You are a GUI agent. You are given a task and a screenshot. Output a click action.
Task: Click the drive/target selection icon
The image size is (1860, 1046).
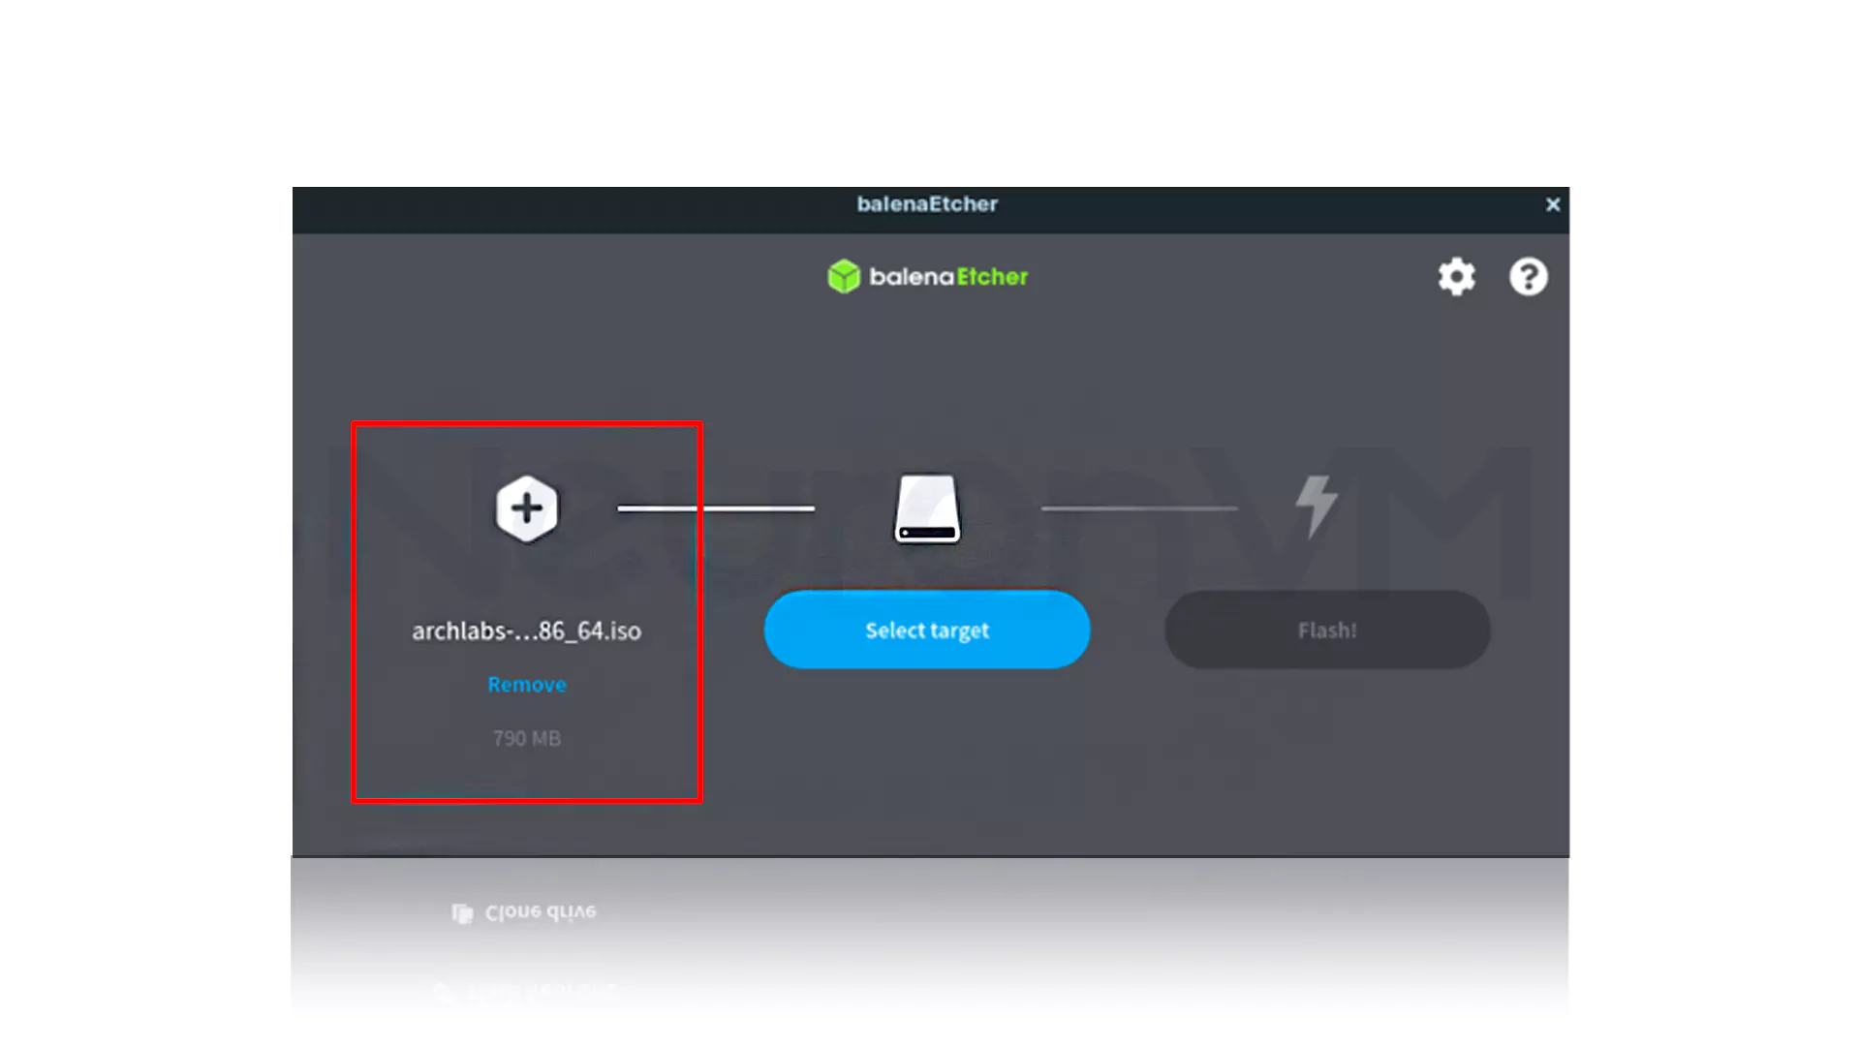pos(927,508)
